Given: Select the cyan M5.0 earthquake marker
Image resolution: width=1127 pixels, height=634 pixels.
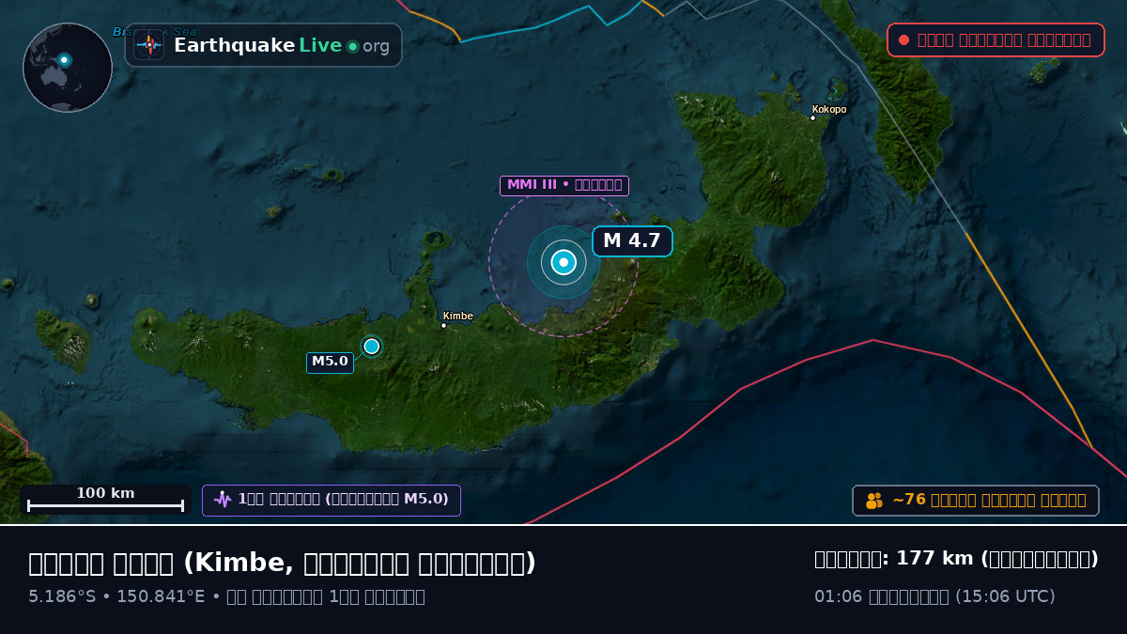Looking at the screenshot, I should coord(372,346).
